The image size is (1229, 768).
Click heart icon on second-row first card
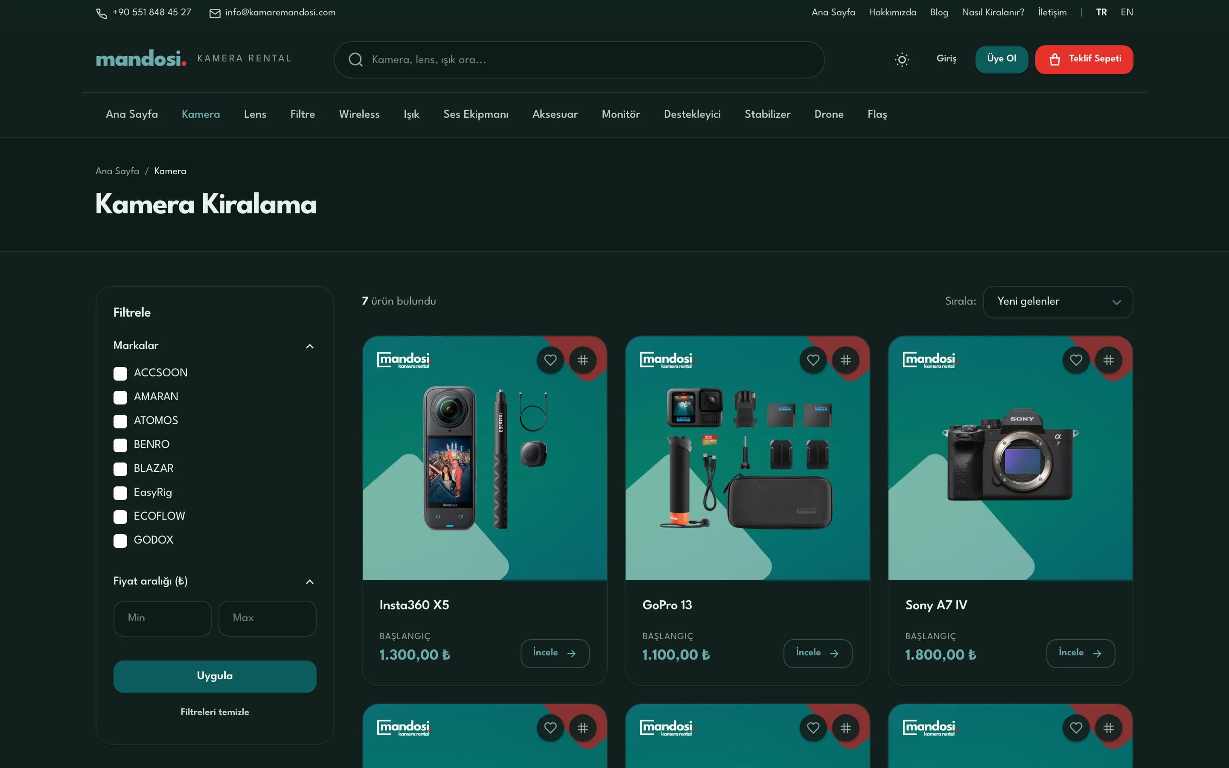pos(550,728)
